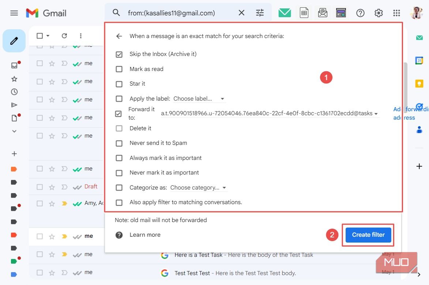Open the forwarding address dropdown
This screenshot has height=285, width=429.
click(x=270, y=113)
